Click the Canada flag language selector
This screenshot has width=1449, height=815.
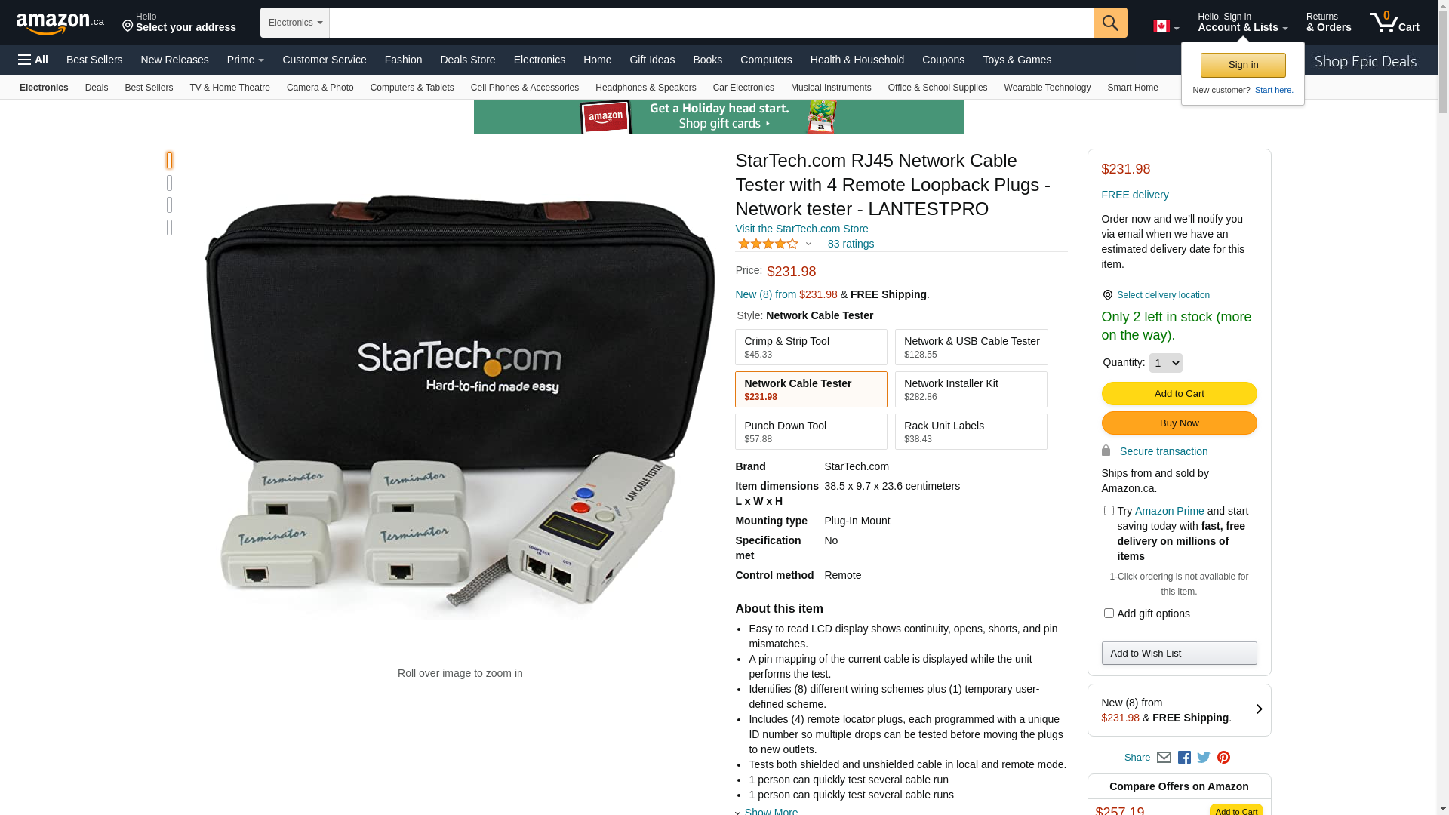(x=1166, y=26)
